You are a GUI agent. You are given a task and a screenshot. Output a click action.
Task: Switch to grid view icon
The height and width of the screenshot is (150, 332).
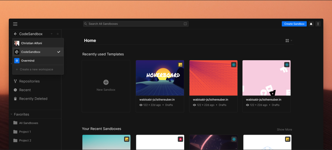click(287, 41)
